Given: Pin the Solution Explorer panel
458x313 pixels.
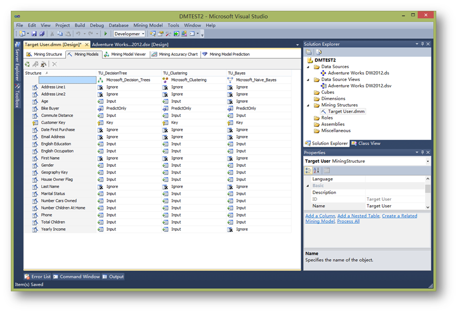Looking at the screenshot, I should coord(422,44).
